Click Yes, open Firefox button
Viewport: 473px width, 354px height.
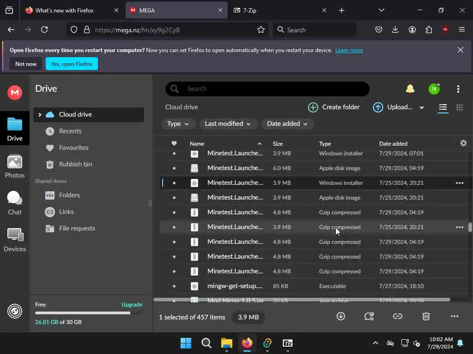click(x=72, y=64)
